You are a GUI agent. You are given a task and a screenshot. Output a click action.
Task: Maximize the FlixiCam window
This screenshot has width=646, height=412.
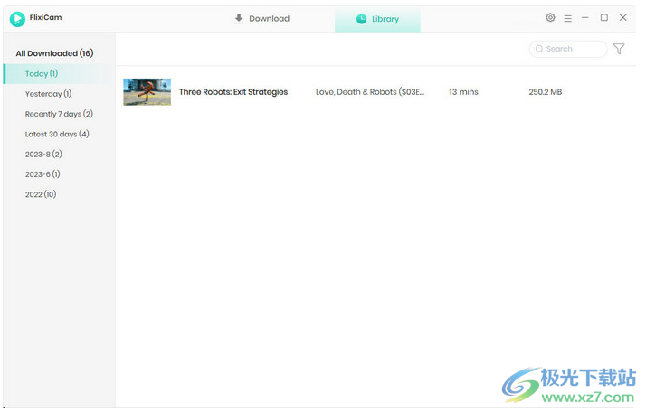pos(604,18)
